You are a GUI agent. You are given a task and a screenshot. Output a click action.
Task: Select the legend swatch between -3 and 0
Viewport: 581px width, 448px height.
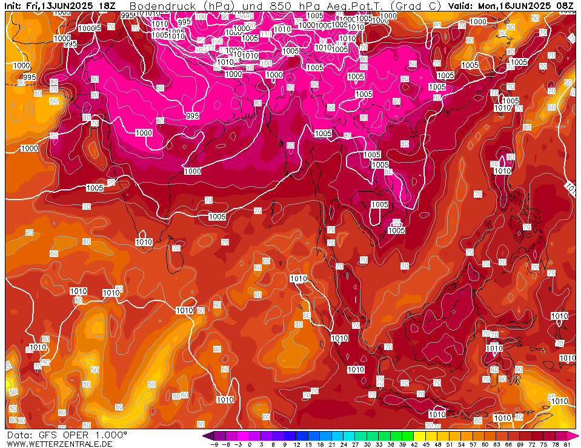click(x=243, y=436)
